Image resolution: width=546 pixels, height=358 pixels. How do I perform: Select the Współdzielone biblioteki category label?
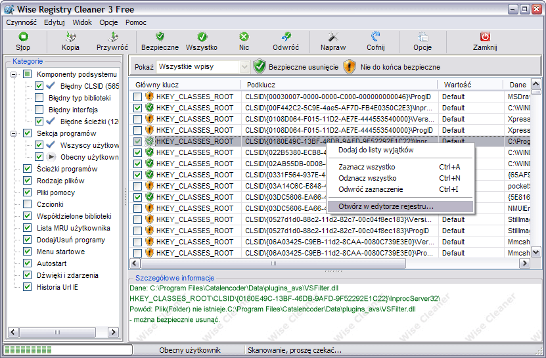pos(74,216)
